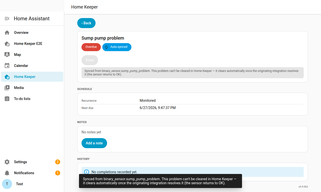Open the Settings gear icon
This screenshot has height=192, width=321.
[x=7, y=162]
